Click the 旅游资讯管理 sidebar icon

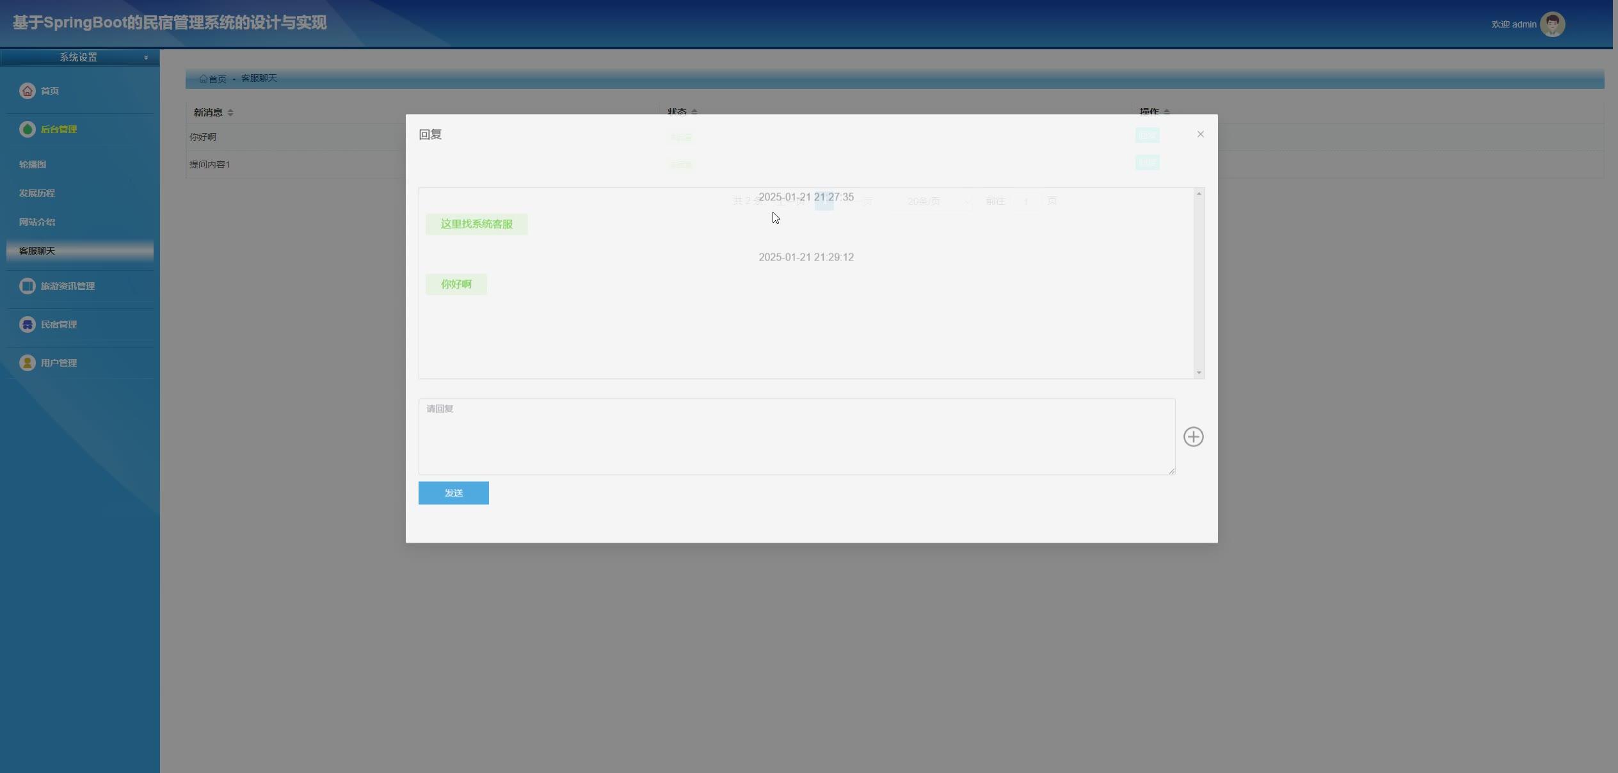(x=27, y=286)
